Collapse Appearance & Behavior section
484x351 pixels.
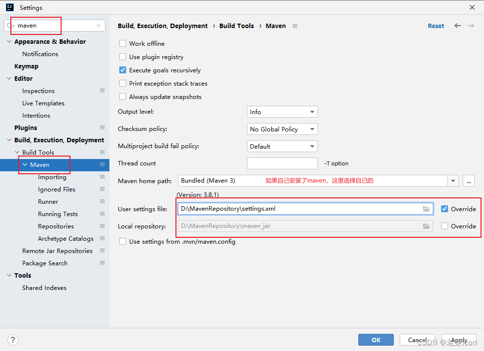tap(9, 42)
